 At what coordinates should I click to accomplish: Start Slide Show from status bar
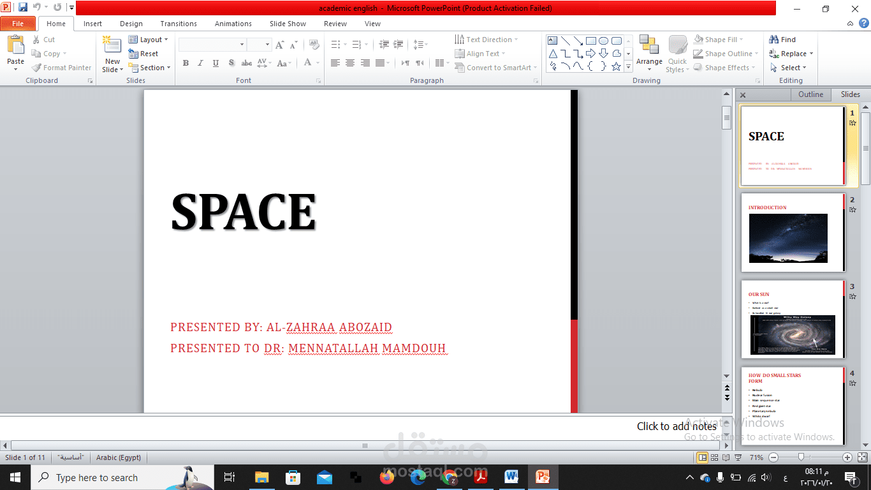(x=738, y=457)
